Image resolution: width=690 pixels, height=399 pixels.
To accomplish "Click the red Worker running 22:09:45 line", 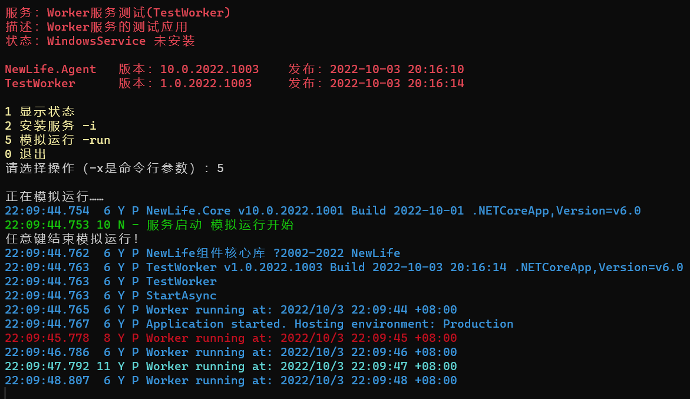I will point(230,338).
